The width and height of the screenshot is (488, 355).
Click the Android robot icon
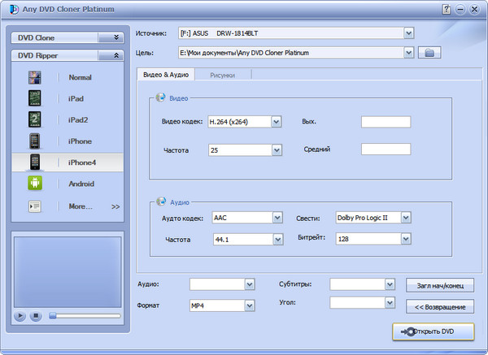pyautogui.click(x=35, y=184)
